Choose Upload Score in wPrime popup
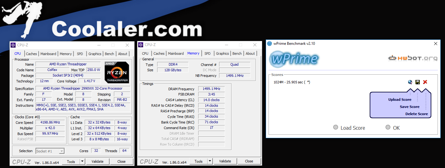This screenshot has width=445, height=168. tap(400, 100)
